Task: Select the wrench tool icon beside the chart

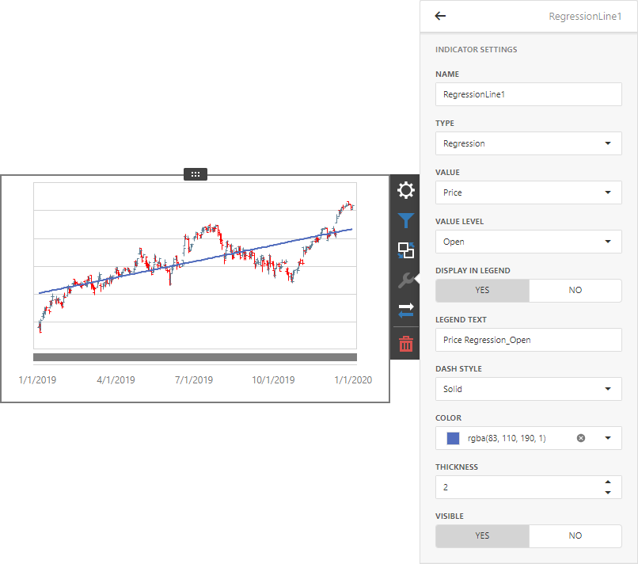Action: pyautogui.click(x=405, y=280)
